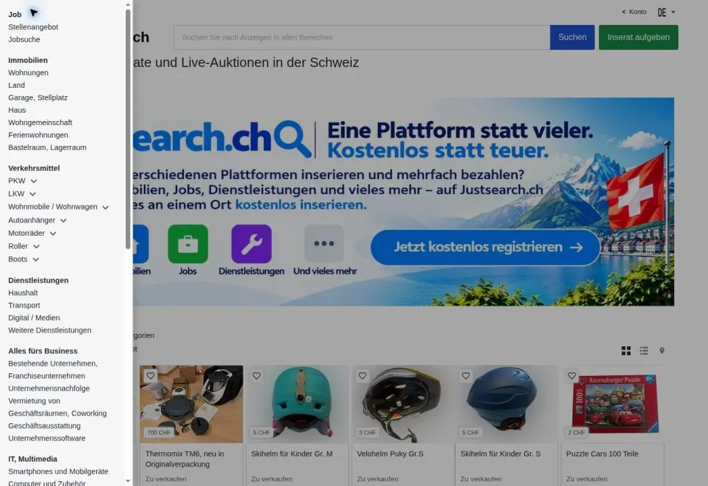
Task: Select Smartphones und Mobilgeräte category
Action: pos(58,471)
